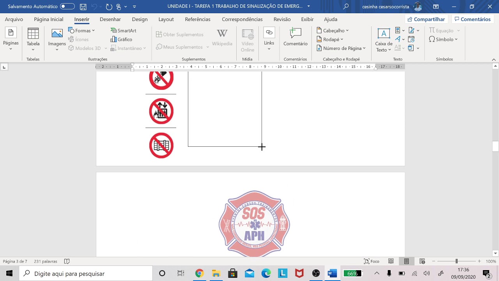The height and width of the screenshot is (281, 499).
Task: Open Google Chrome from taskbar
Action: (x=199, y=274)
